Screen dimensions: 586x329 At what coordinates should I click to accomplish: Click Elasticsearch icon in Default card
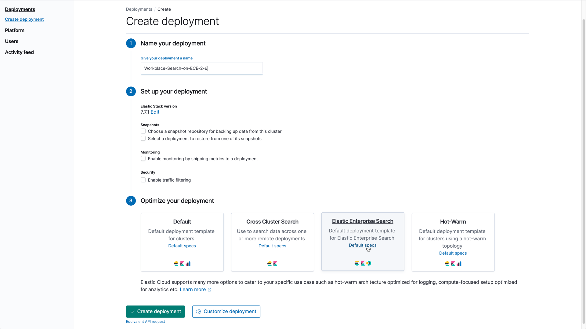pos(176,264)
